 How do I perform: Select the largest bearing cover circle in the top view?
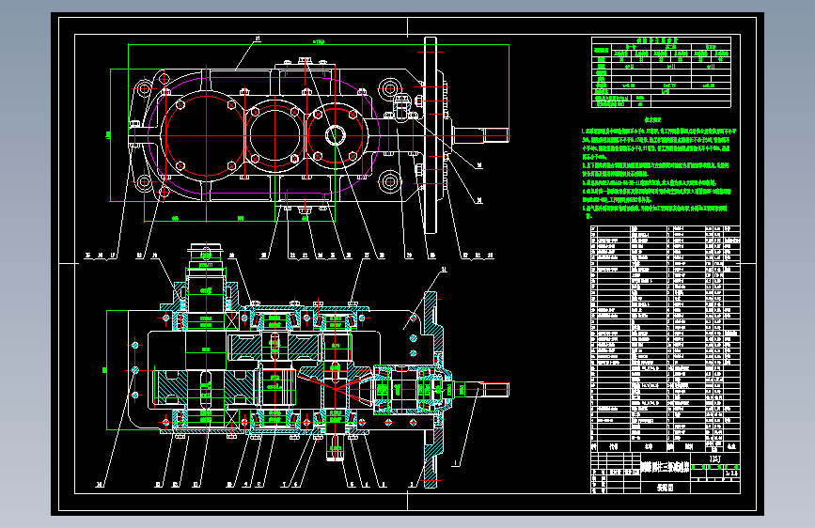coord(207,135)
